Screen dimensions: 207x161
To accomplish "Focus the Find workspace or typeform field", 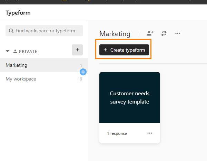I will pyautogui.click(x=47, y=31).
